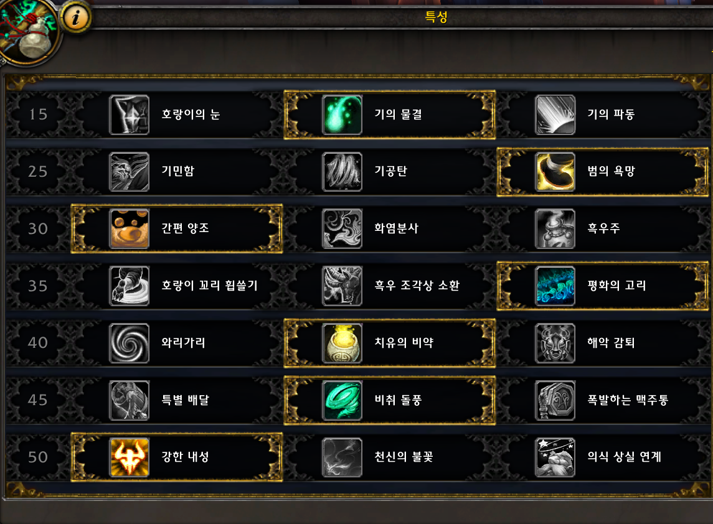Screen dimensions: 713x524
Task: Select the 흑우주 talent icon
Action: point(555,228)
